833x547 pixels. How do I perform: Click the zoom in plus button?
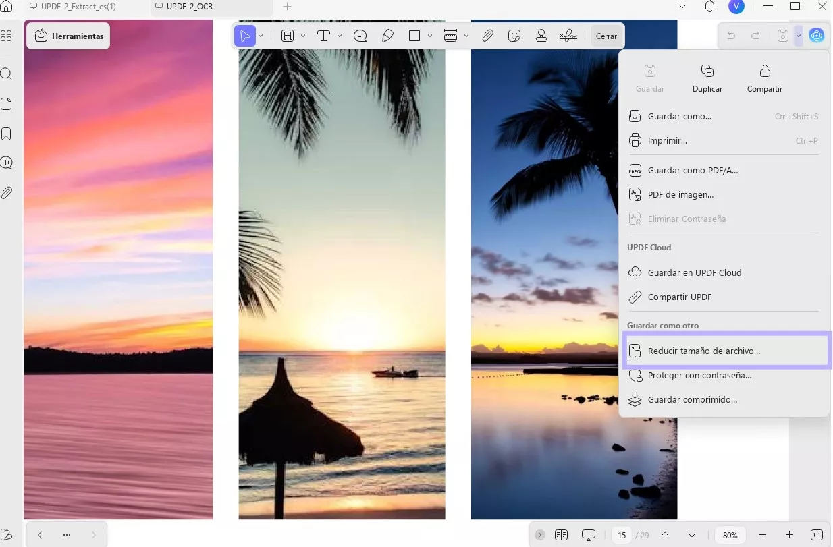pyautogui.click(x=789, y=535)
